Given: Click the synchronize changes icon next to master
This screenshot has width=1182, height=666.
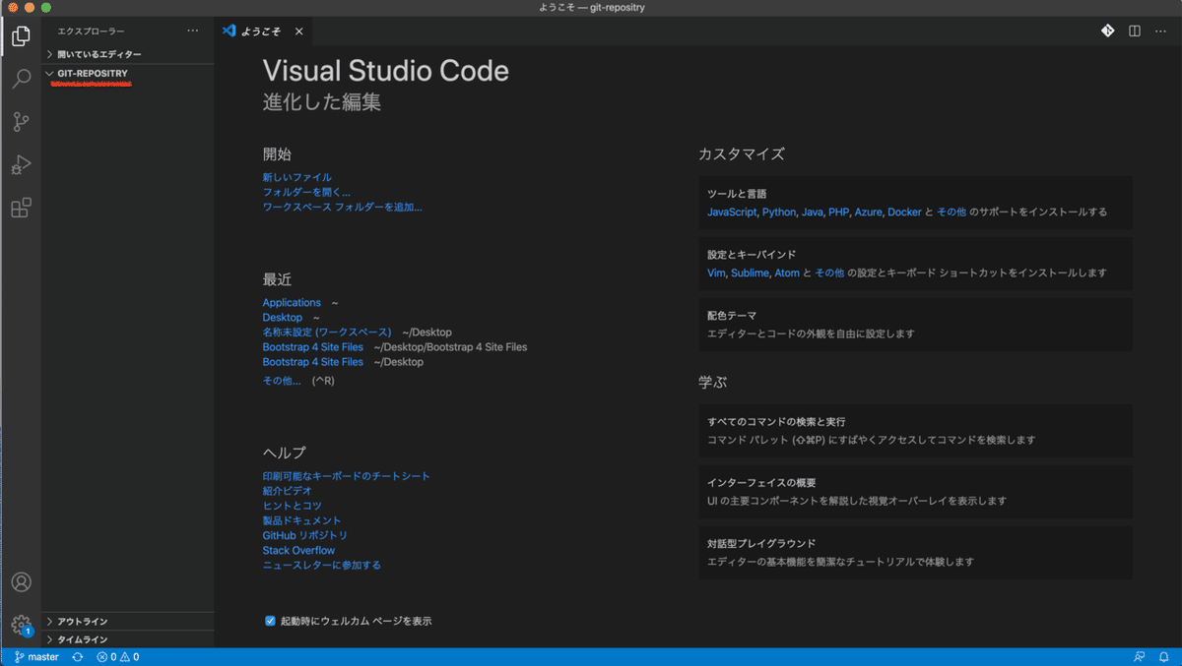Looking at the screenshot, I should (x=77, y=655).
